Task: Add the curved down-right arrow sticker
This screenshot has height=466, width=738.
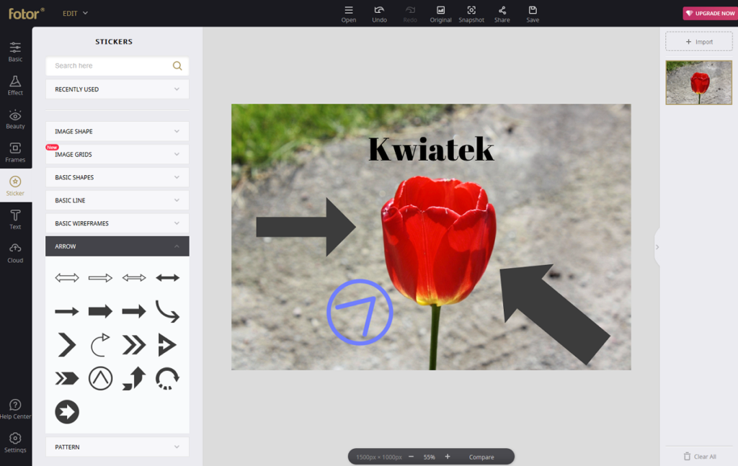Action: tap(167, 311)
